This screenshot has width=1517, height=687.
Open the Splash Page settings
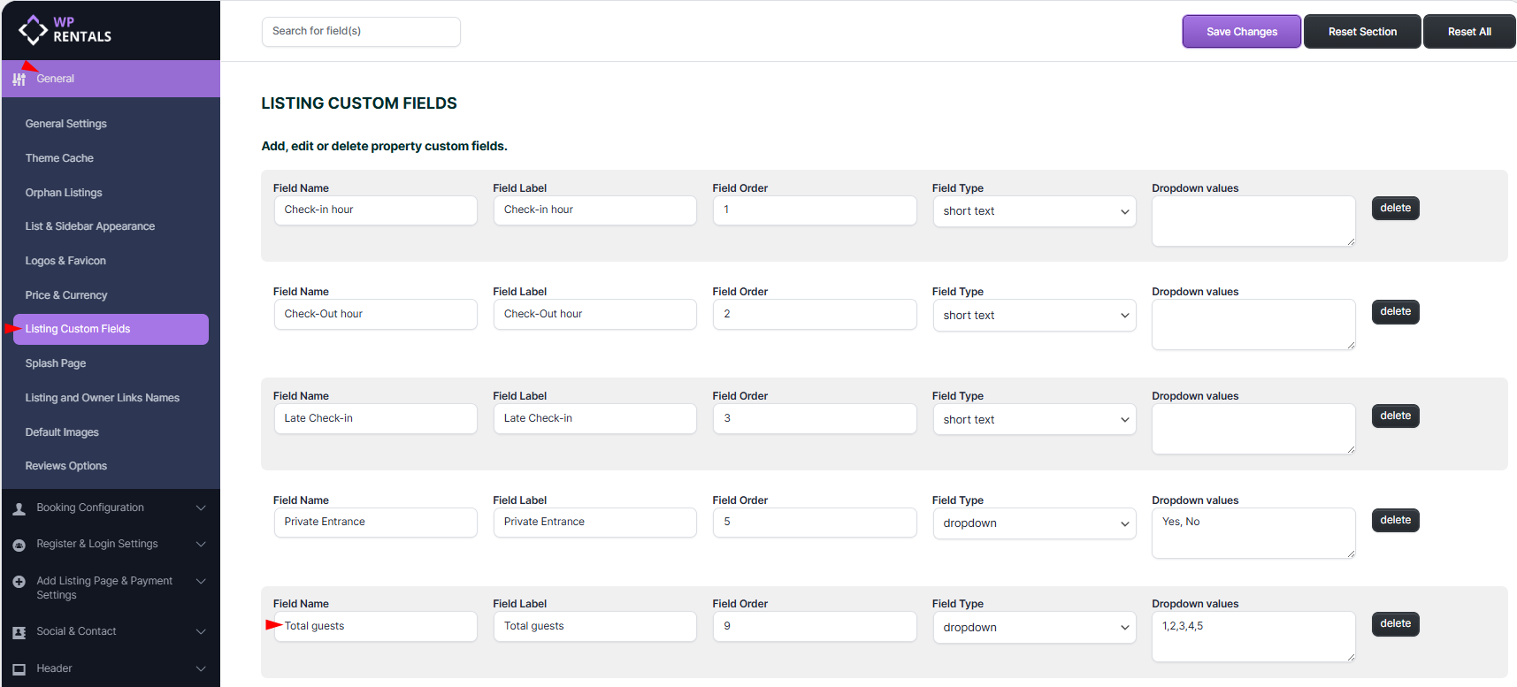[56, 363]
